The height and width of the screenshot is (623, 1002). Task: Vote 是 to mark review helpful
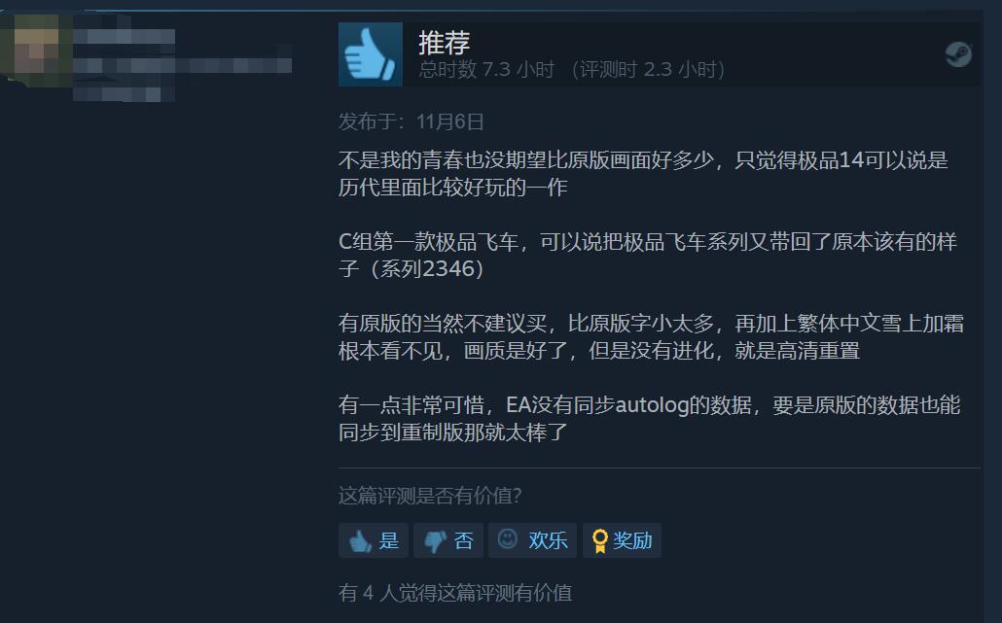coord(374,540)
